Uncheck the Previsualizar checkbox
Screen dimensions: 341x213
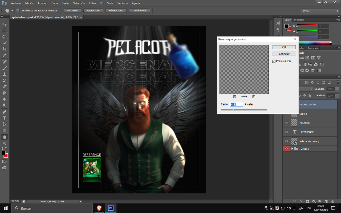coord(274,61)
